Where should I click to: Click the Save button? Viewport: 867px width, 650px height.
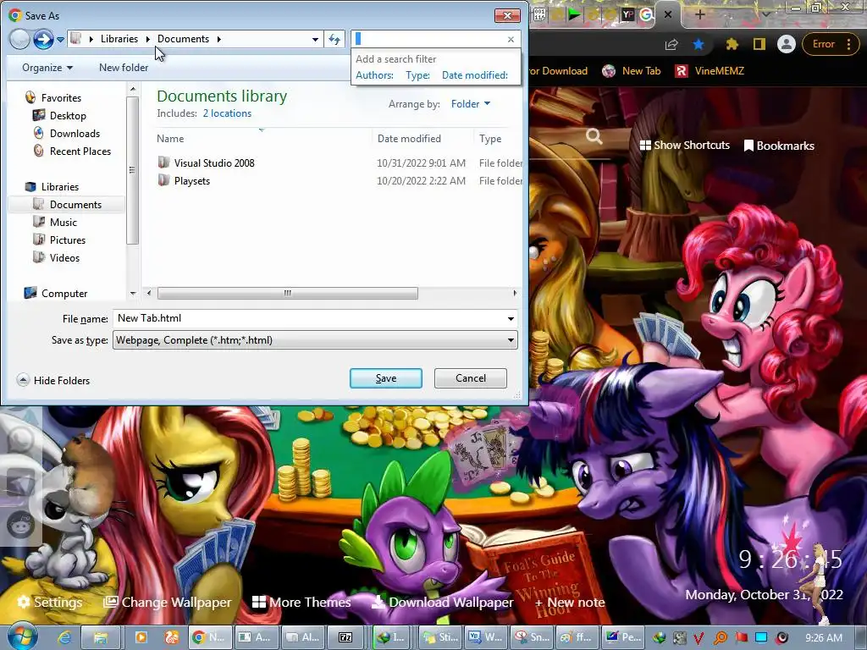pyautogui.click(x=386, y=378)
